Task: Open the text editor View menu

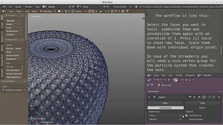Action: click(x=156, y=75)
